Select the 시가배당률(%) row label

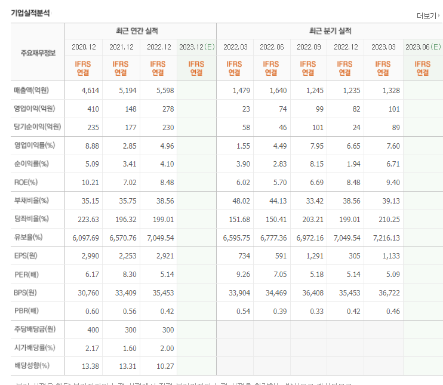click(x=35, y=348)
